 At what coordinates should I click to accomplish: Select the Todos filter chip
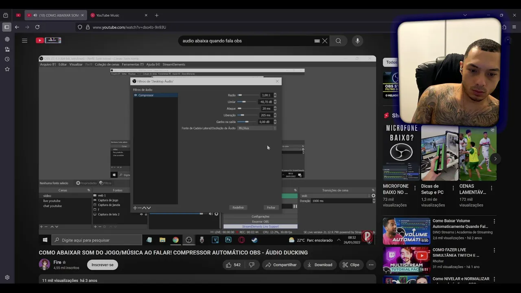391,62
